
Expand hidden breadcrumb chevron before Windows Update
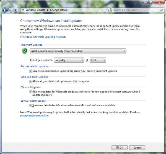(23, 10)
